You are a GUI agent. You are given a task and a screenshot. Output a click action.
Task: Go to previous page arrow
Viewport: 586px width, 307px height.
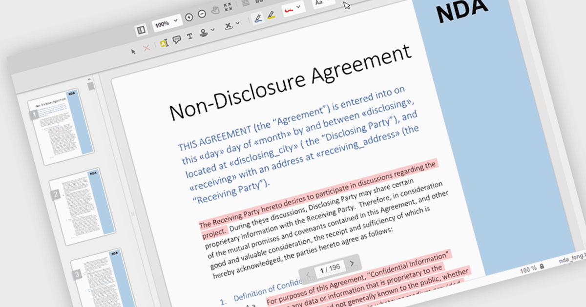click(x=308, y=275)
